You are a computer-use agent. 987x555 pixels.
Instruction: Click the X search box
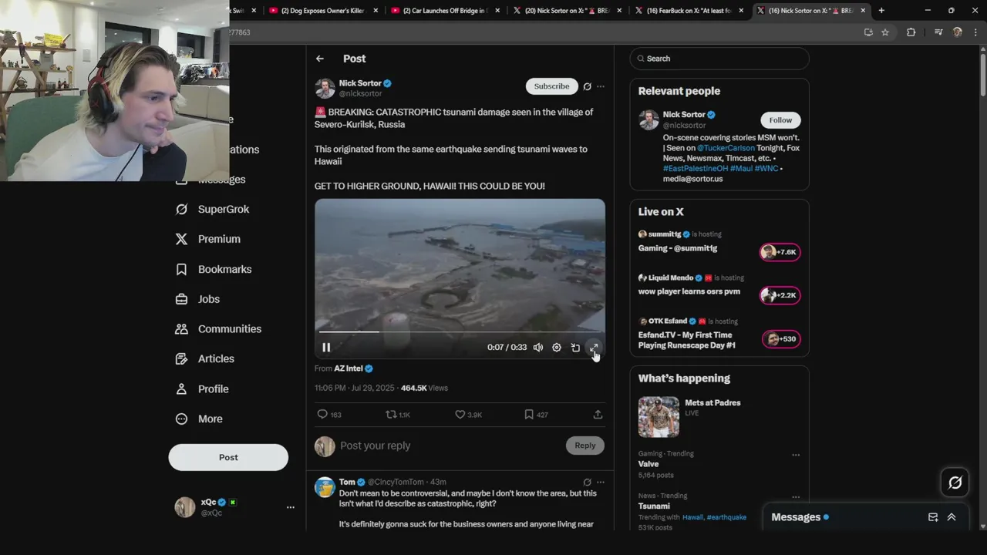point(719,59)
